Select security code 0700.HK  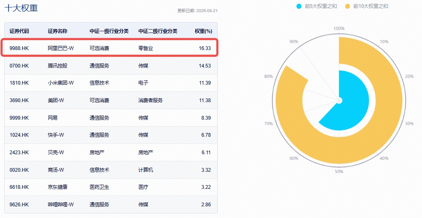pyautogui.click(x=19, y=66)
